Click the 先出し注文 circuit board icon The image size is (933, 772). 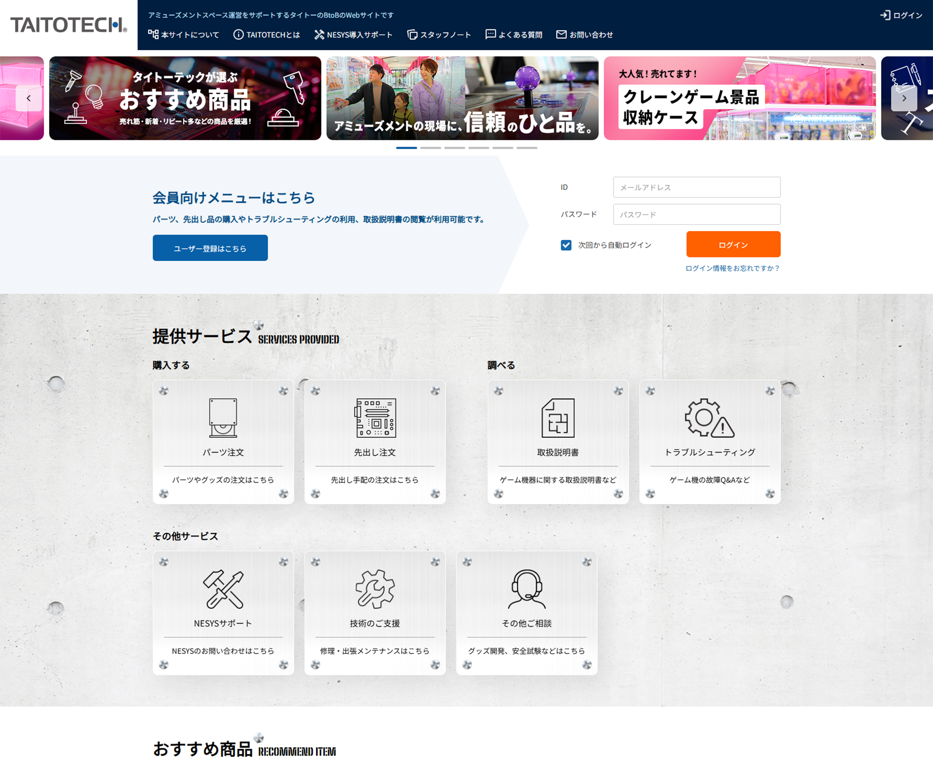click(x=375, y=418)
